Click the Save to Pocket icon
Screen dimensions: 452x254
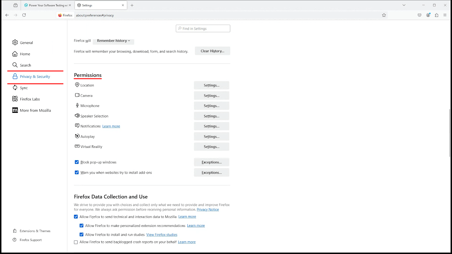coord(420,15)
